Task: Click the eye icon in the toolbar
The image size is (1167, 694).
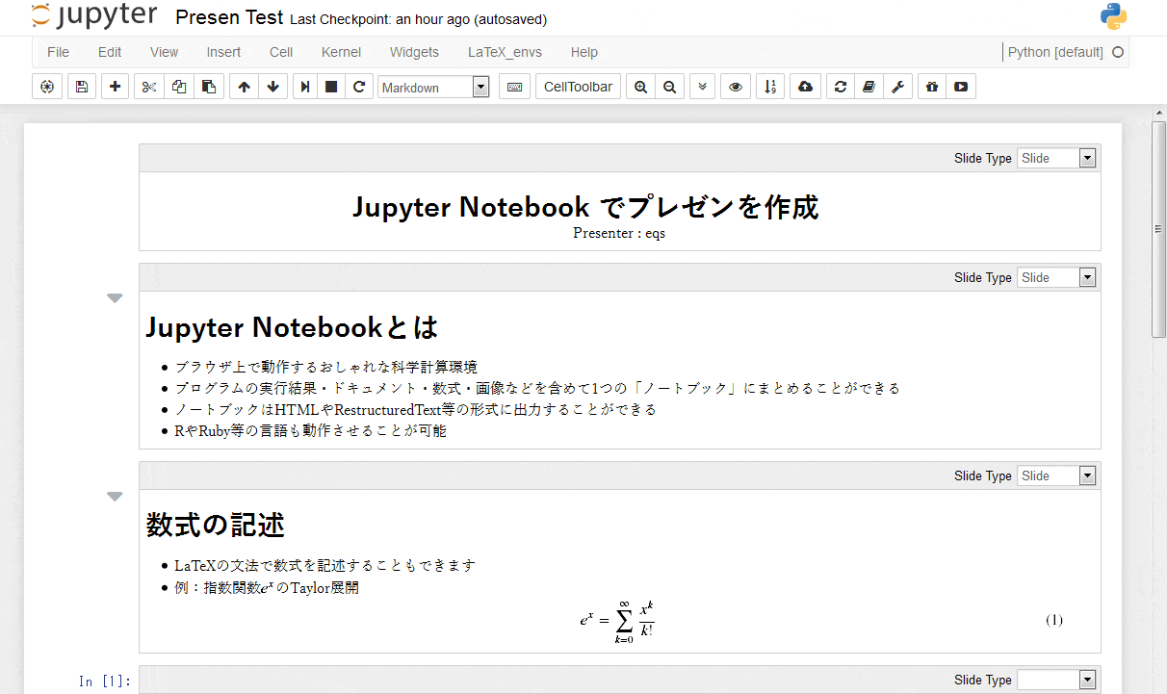Action: coord(736,87)
